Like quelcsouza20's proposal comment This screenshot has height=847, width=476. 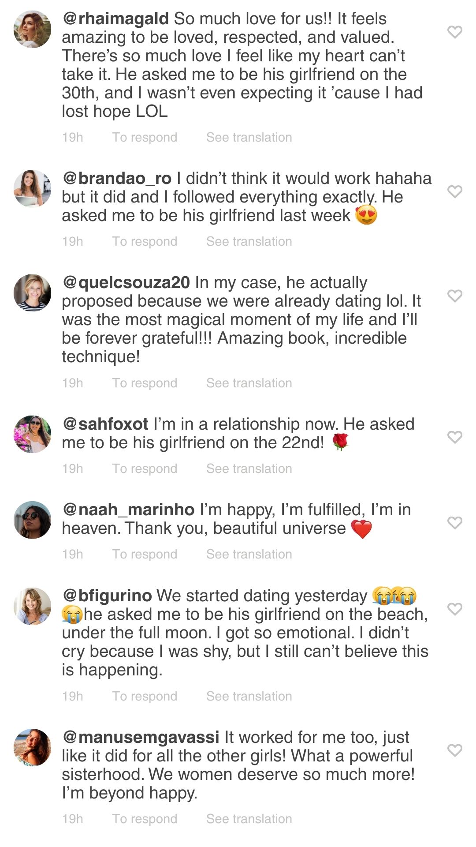tap(454, 296)
